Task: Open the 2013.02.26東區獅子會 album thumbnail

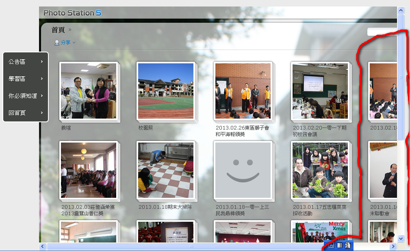Action: [243, 91]
